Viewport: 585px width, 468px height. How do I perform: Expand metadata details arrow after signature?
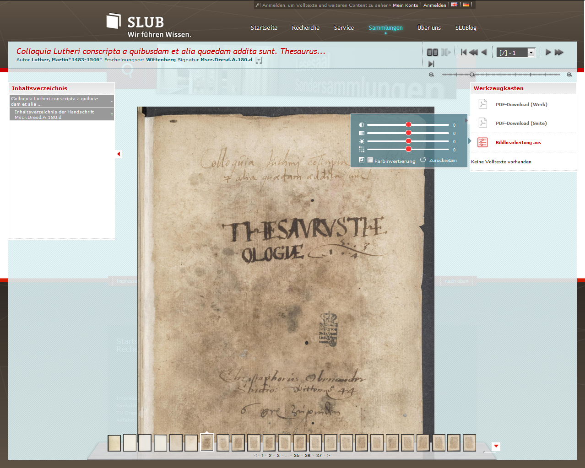pos(259,60)
